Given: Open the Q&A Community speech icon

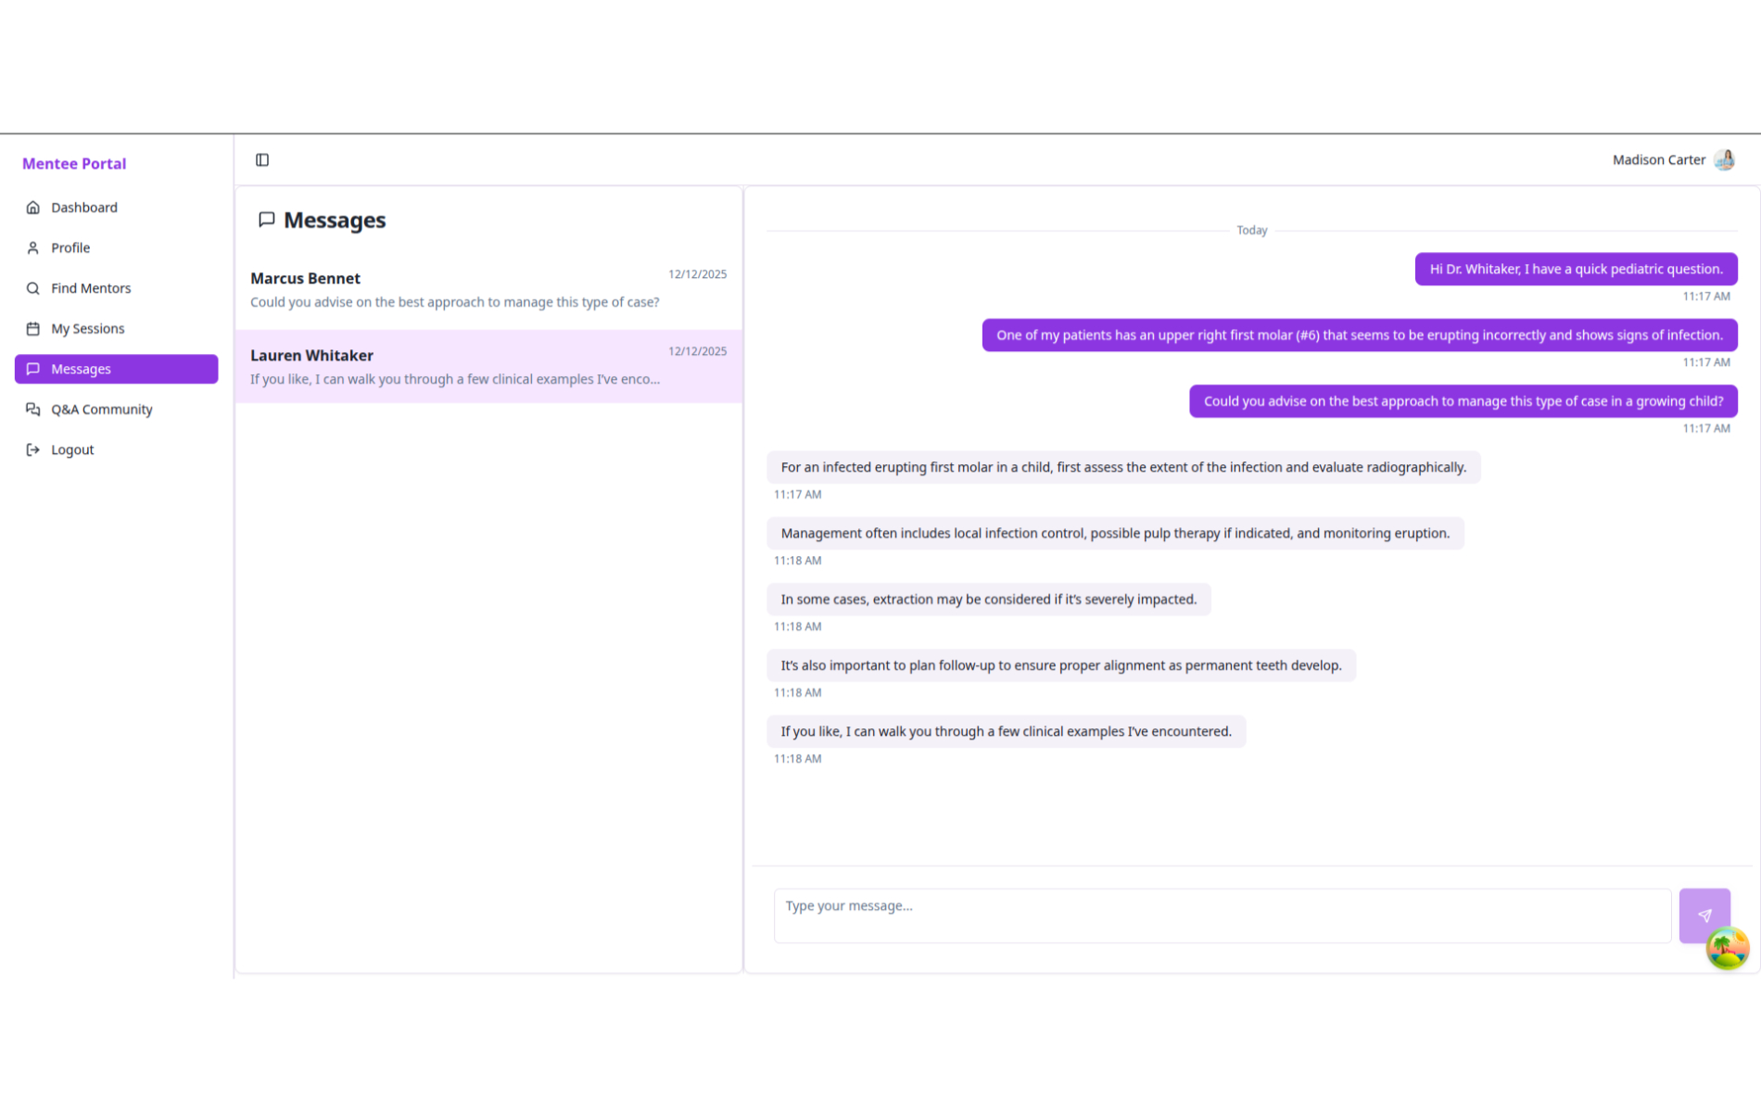Looking at the screenshot, I should (33, 409).
